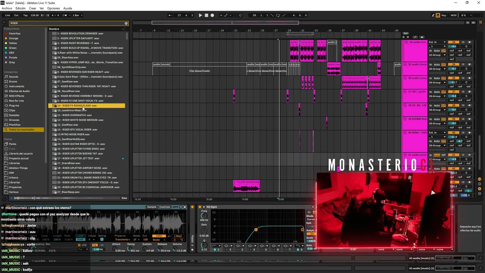The height and width of the screenshot is (273, 485).
Task: Select 'Todos los resultados' in the browser
Action: click(x=23, y=130)
